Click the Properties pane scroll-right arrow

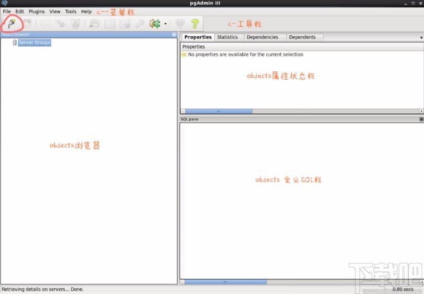(x=421, y=111)
